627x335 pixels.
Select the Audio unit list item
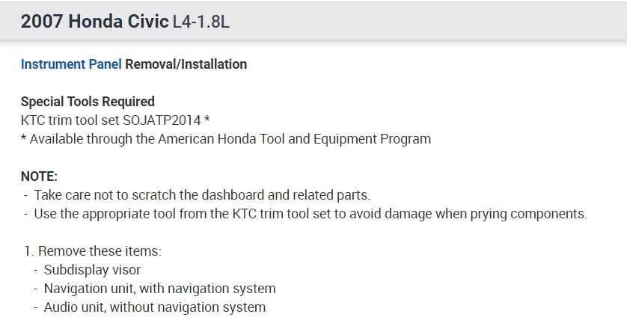(154, 307)
